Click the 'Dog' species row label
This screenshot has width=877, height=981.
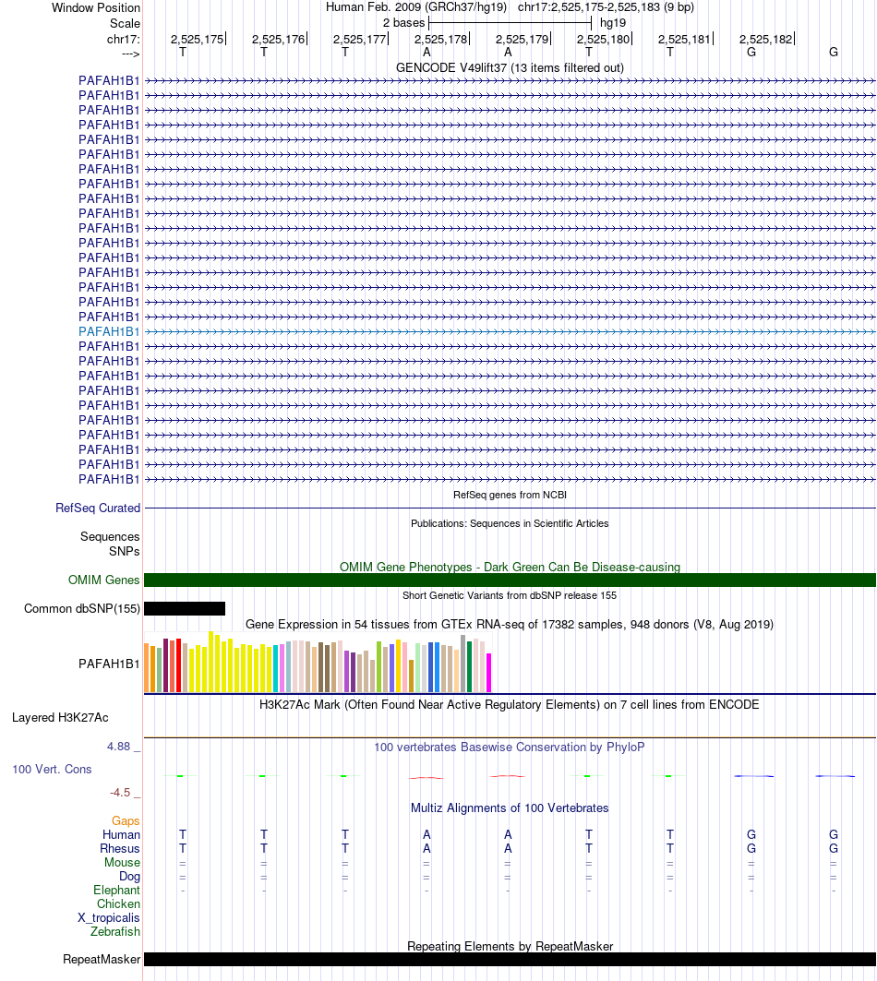129,877
